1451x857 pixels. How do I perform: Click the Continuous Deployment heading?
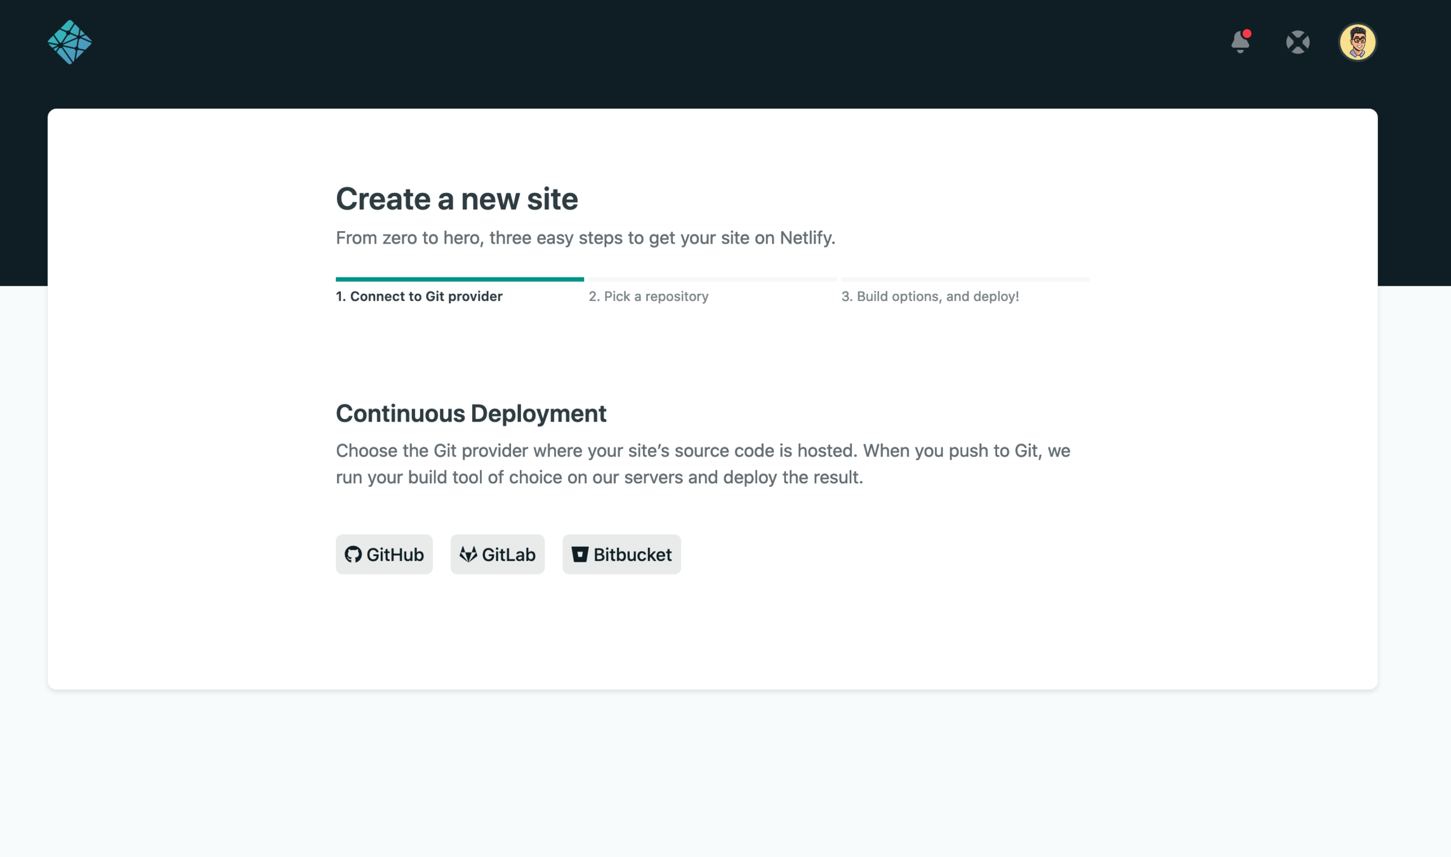470,413
